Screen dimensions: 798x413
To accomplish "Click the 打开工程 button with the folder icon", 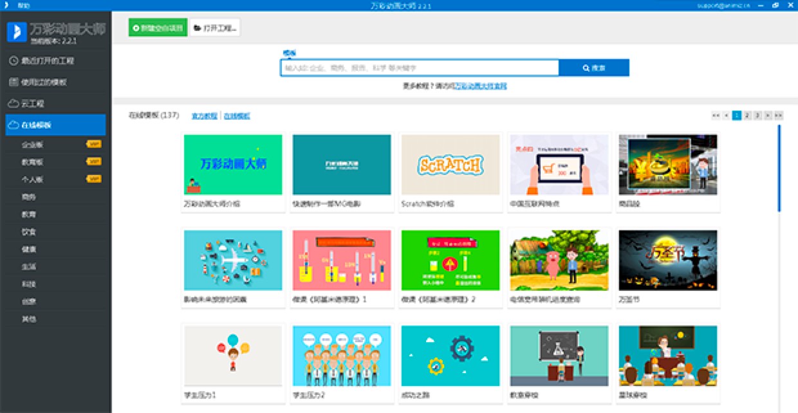I will click(x=215, y=28).
